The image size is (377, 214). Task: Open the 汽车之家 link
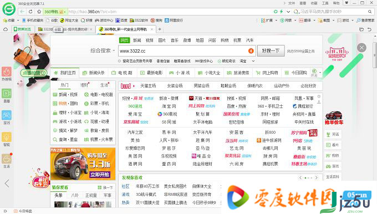click(x=135, y=133)
